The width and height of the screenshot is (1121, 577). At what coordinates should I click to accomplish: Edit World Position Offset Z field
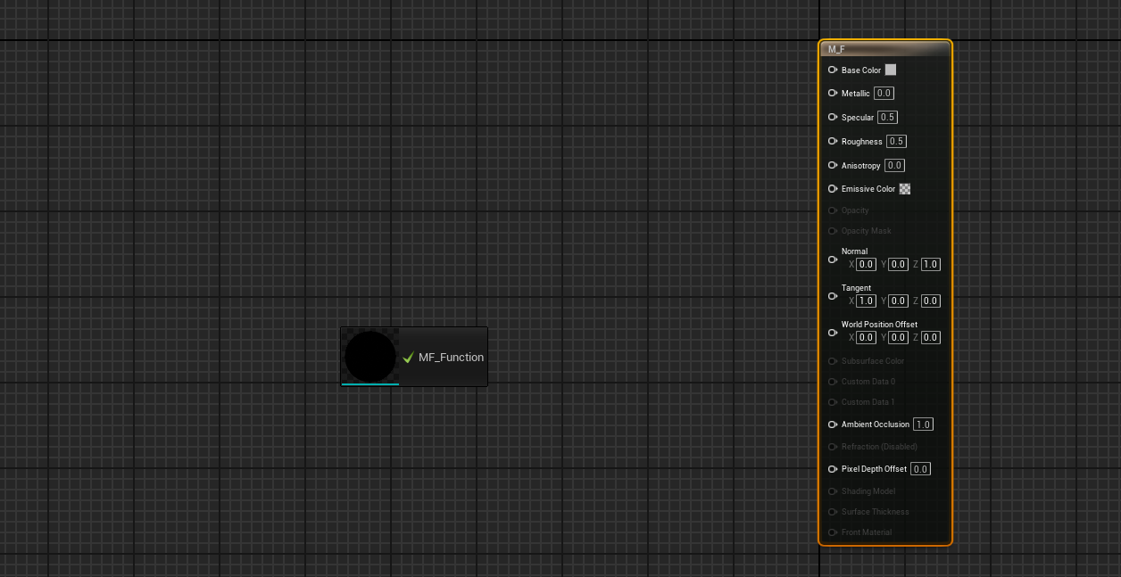click(x=930, y=338)
